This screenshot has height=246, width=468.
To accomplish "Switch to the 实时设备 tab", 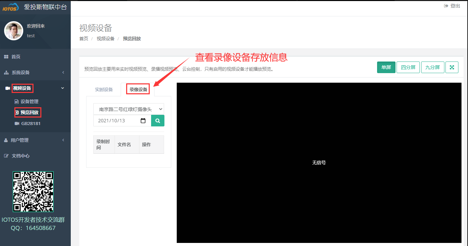I will (x=104, y=89).
